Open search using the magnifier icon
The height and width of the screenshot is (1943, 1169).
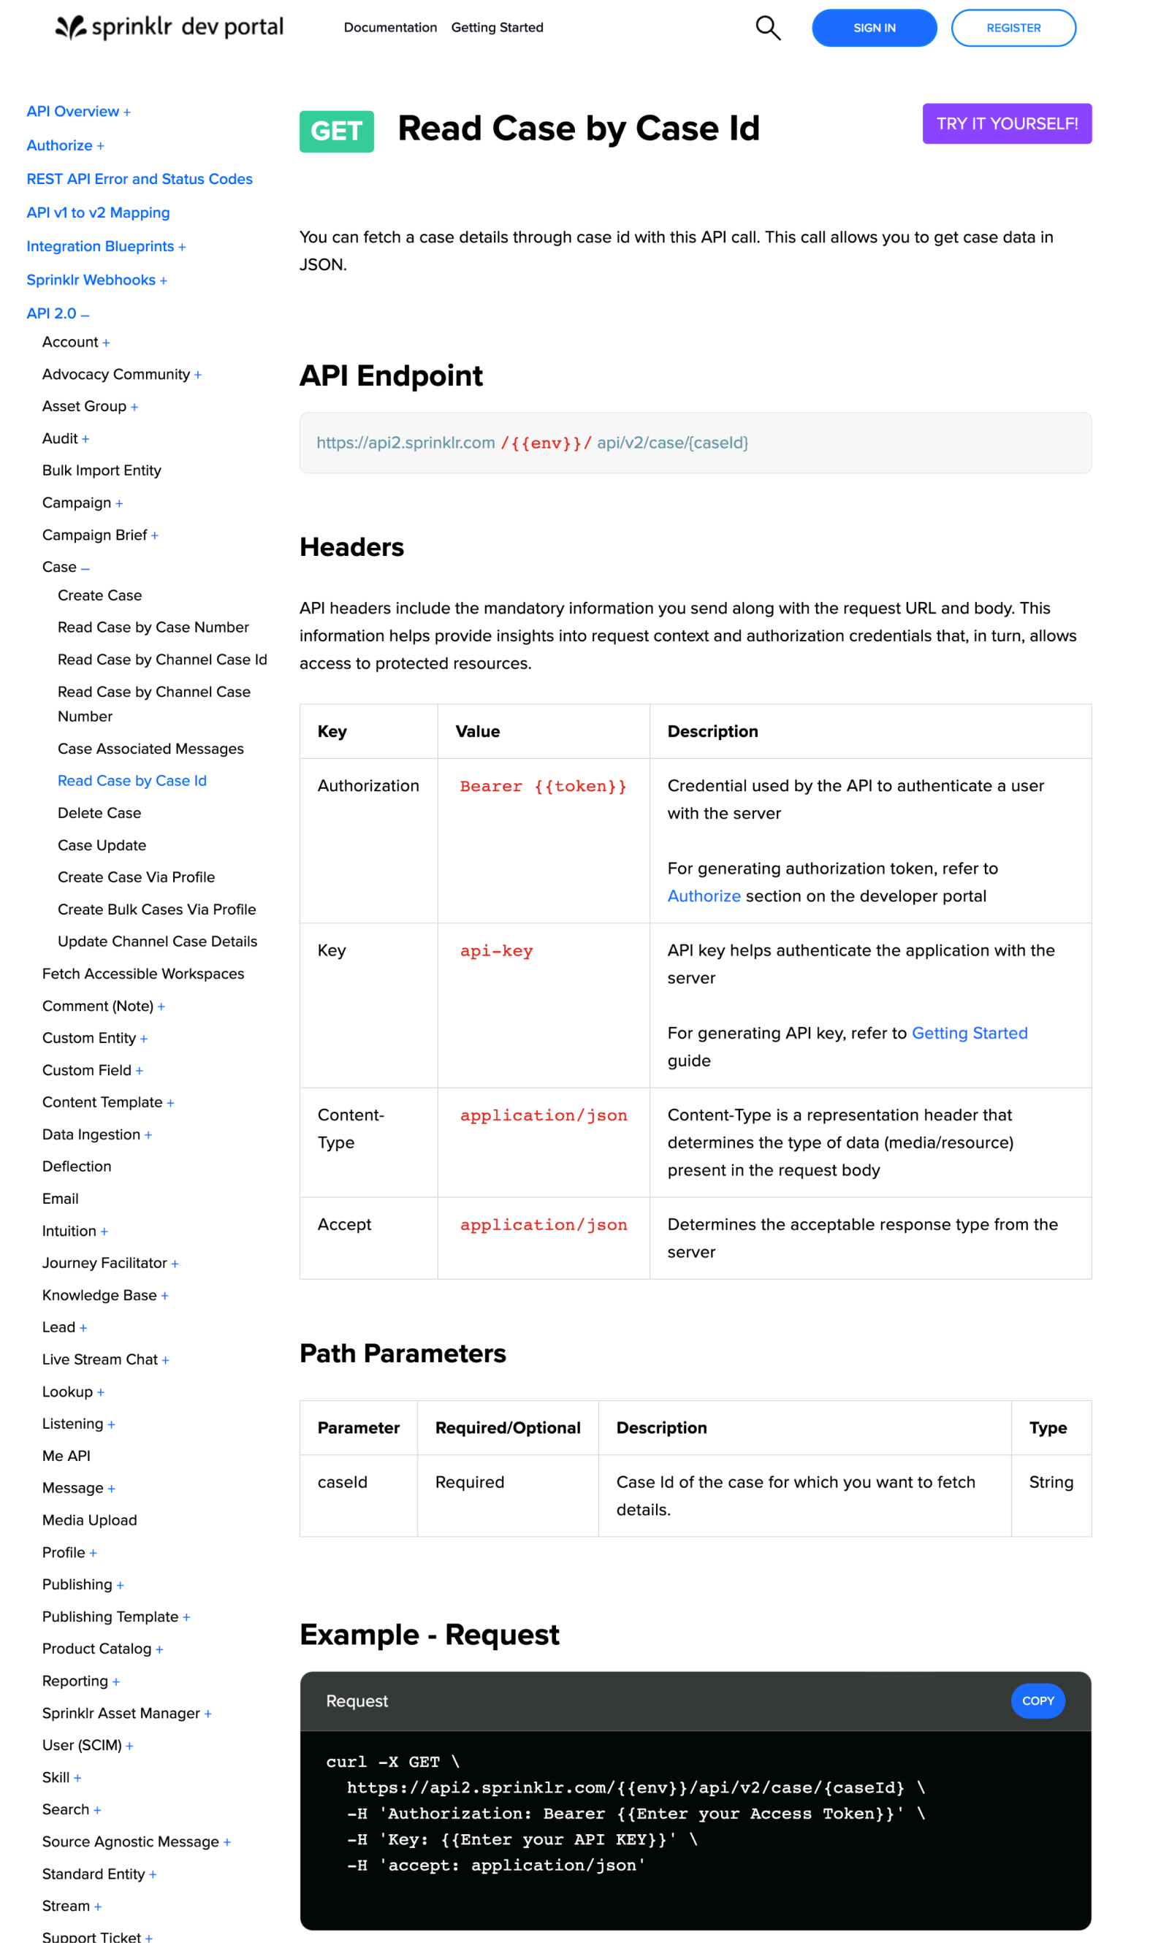tap(767, 28)
